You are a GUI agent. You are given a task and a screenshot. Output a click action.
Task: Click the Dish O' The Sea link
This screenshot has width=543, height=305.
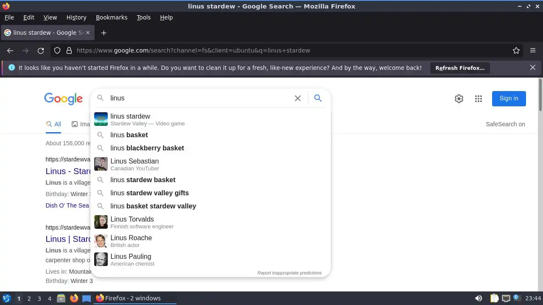67,205
